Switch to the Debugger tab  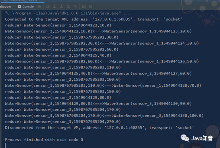(5, 7)
